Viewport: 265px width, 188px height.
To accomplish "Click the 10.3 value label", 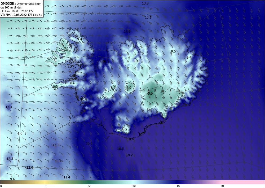I will click(78, 73).
